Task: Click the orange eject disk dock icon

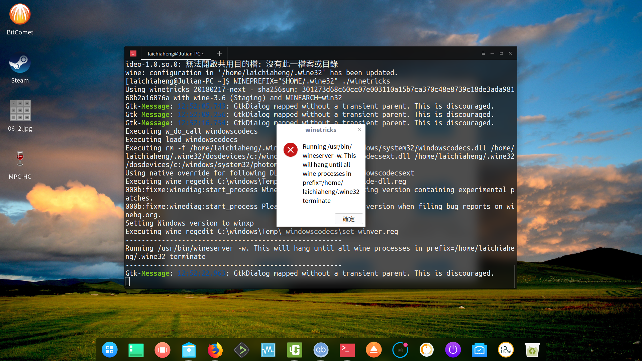Action: pos(374,350)
